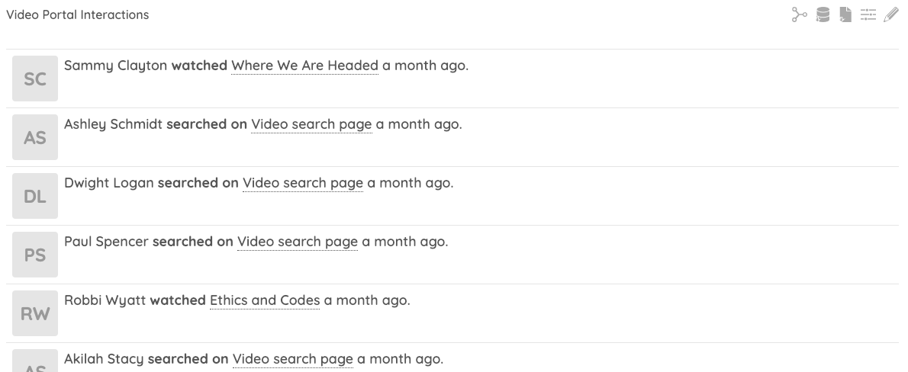Click the AS avatar for Ashley Schmidt
Image resolution: width=908 pixels, height=372 pixels.
click(x=35, y=137)
